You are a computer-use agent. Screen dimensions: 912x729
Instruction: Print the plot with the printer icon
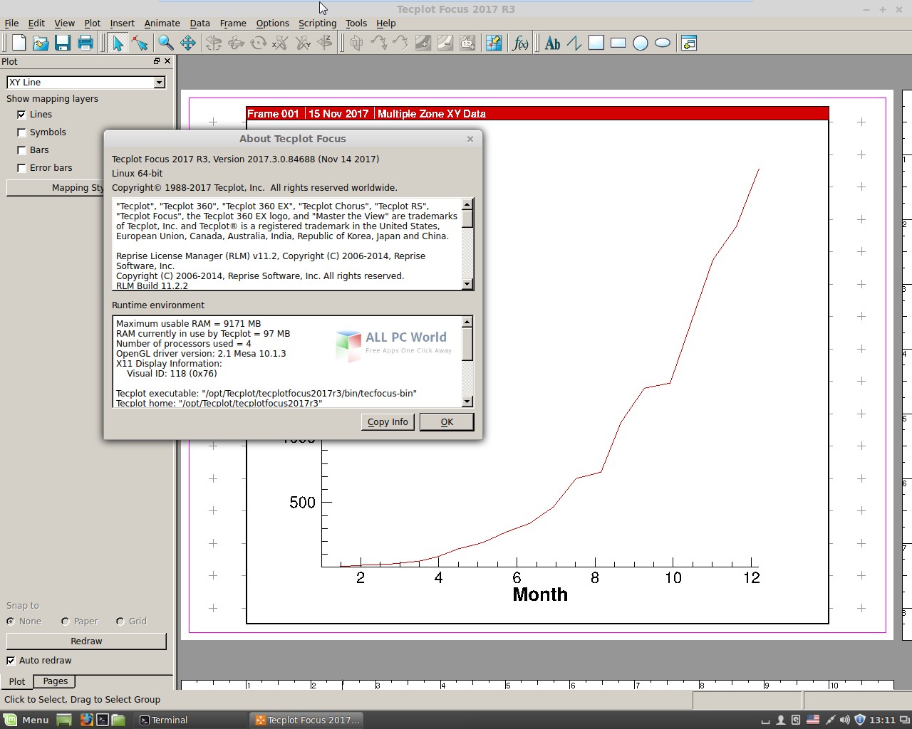point(85,43)
